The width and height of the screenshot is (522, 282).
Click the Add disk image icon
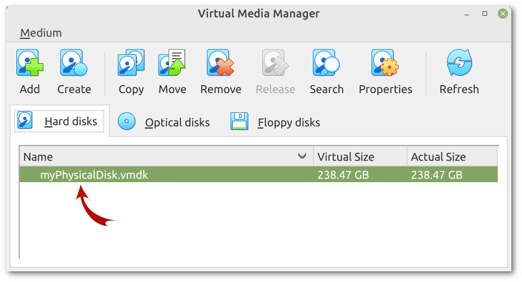(x=30, y=63)
